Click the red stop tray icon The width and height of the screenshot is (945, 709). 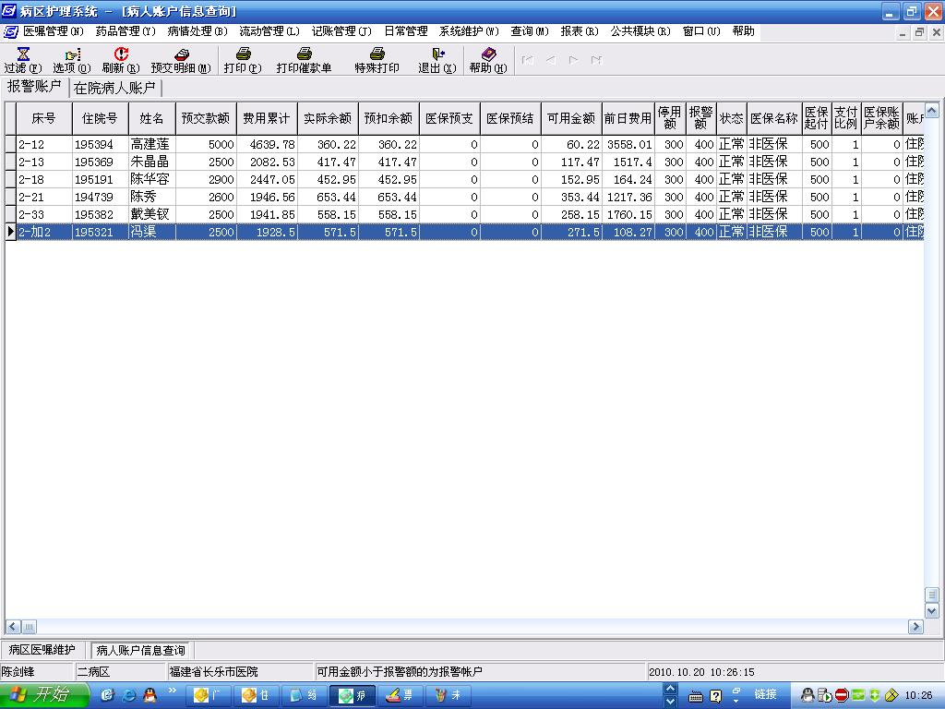(842, 695)
